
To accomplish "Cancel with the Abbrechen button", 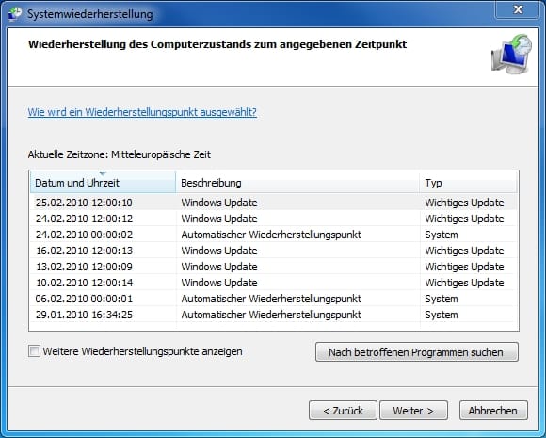I will [493, 411].
